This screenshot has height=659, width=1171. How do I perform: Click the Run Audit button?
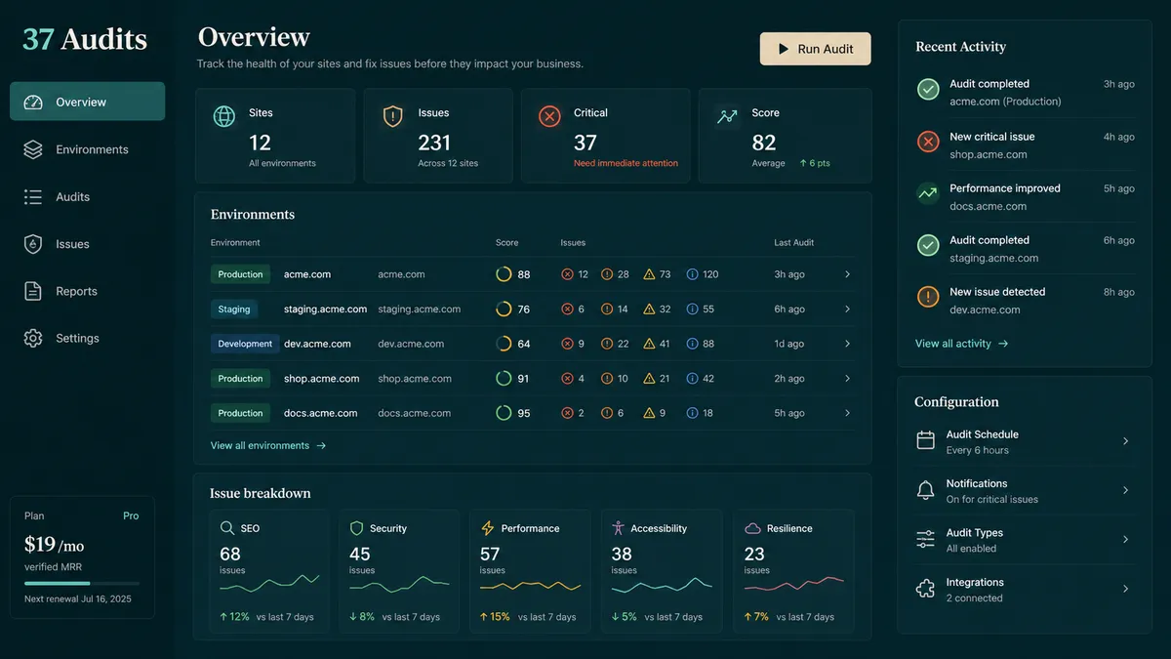coord(815,49)
